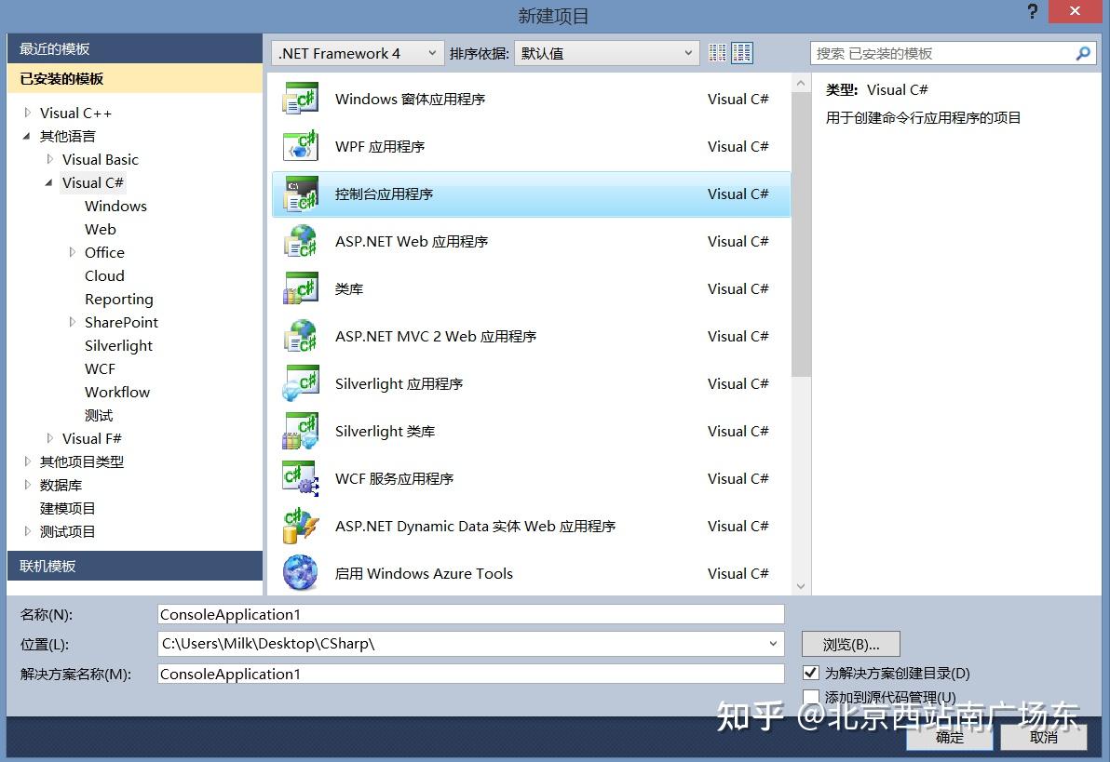Click the template list scrollbar thumb
This screenshot has width=1110, height=762.
click(801, 234)
